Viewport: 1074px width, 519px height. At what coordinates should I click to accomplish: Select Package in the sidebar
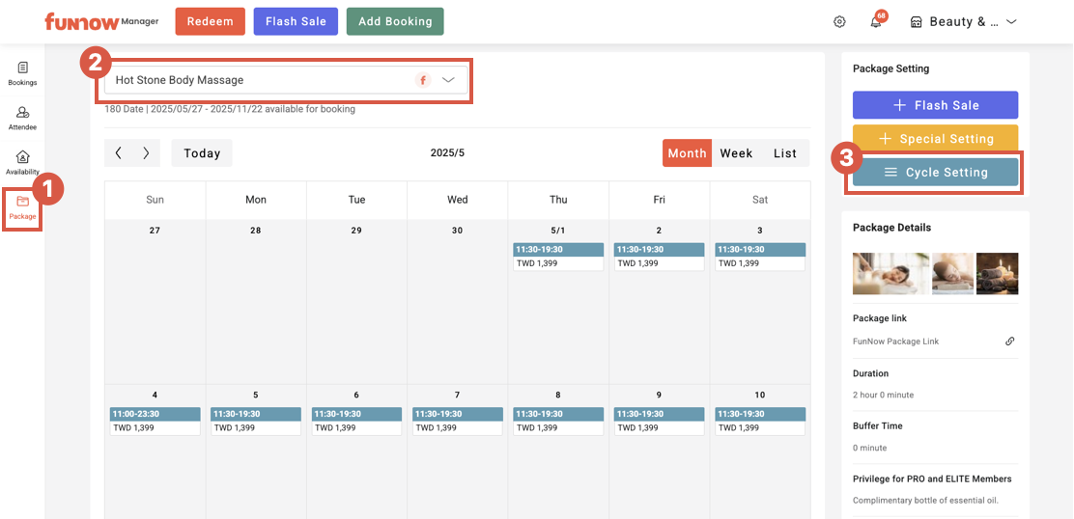[22, 207]
